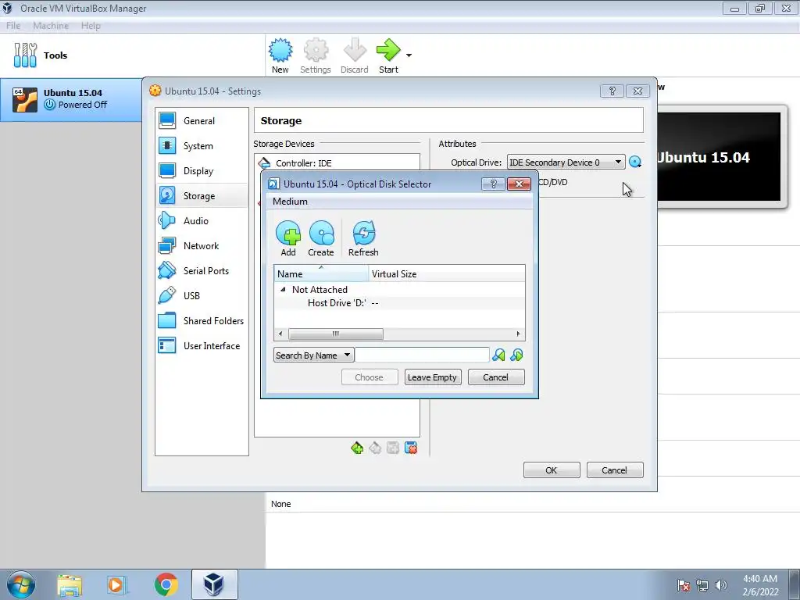Open the Medium menu in Optical Disk Selector
Viewport: 800px width, 600px height.
click(290, 202)
